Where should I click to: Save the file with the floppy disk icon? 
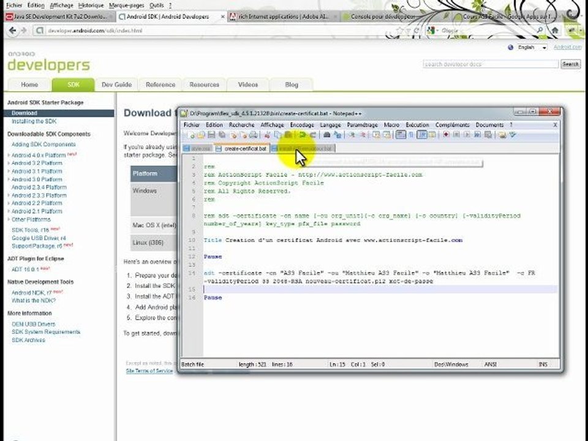click(211, 135)
